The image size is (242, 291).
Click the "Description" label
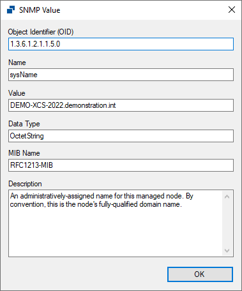[25, 184]
